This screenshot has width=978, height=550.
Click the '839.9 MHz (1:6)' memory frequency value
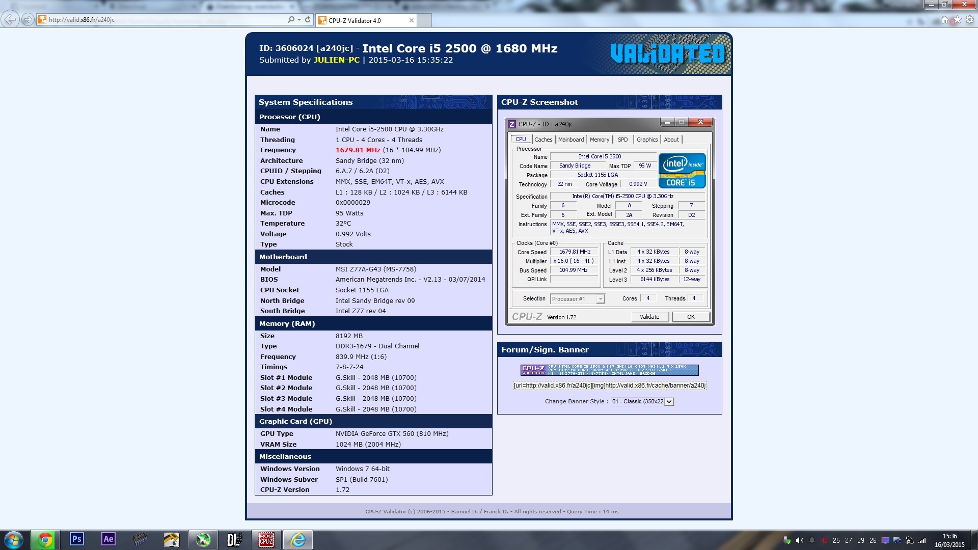361,357
